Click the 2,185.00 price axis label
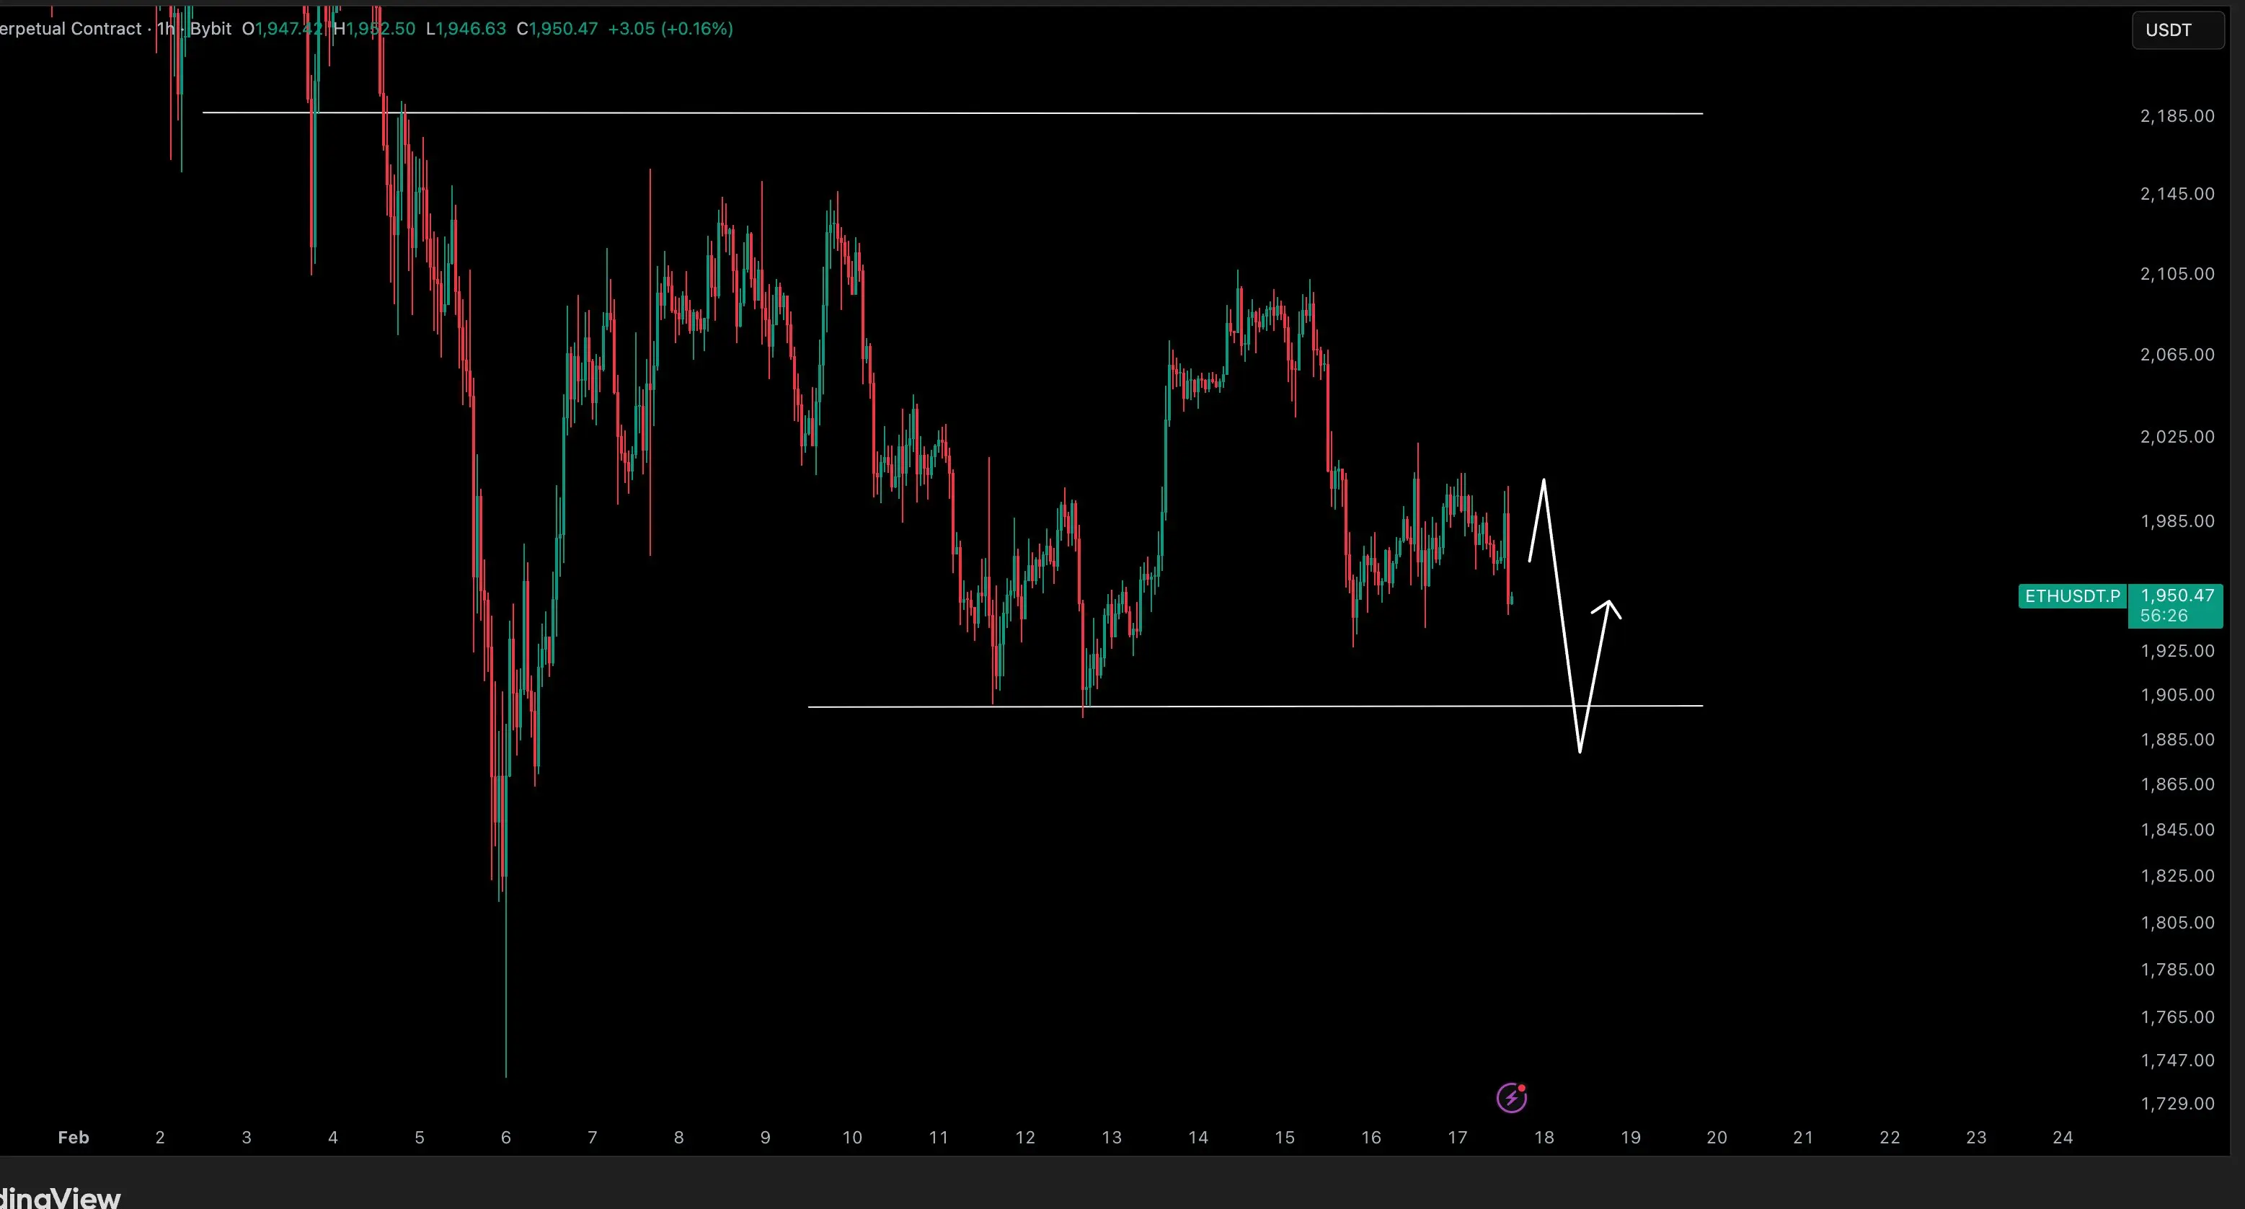This screenshot has width=2245, height=1209. 2177,116
